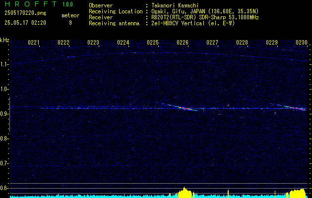The width and height of the screenshot is (312, 198).
Task: Click the 0227 time marker
Action: click(x=212, y=43)
